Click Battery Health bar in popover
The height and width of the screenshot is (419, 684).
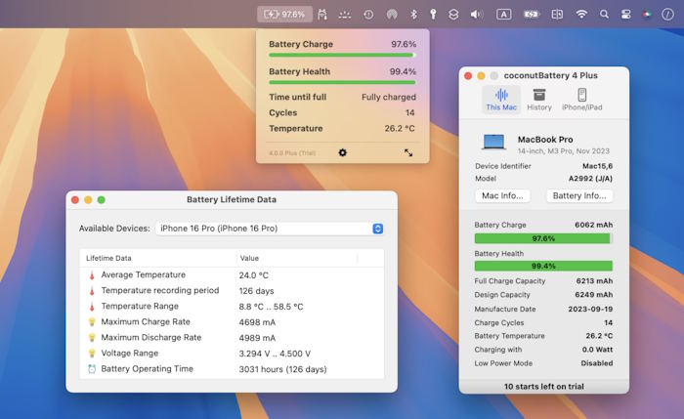click(342, 82)
